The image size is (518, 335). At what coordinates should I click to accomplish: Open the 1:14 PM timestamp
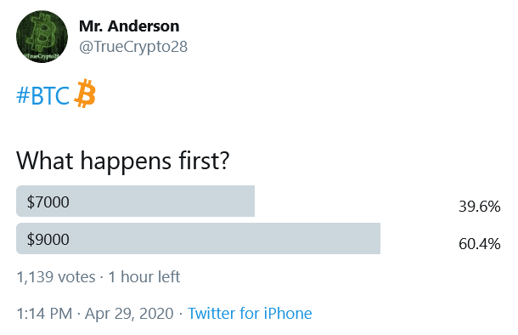point(44,314)
